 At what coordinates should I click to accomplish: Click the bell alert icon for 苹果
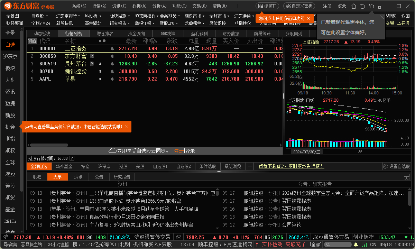pyautogui.click(x=112, y=79)
